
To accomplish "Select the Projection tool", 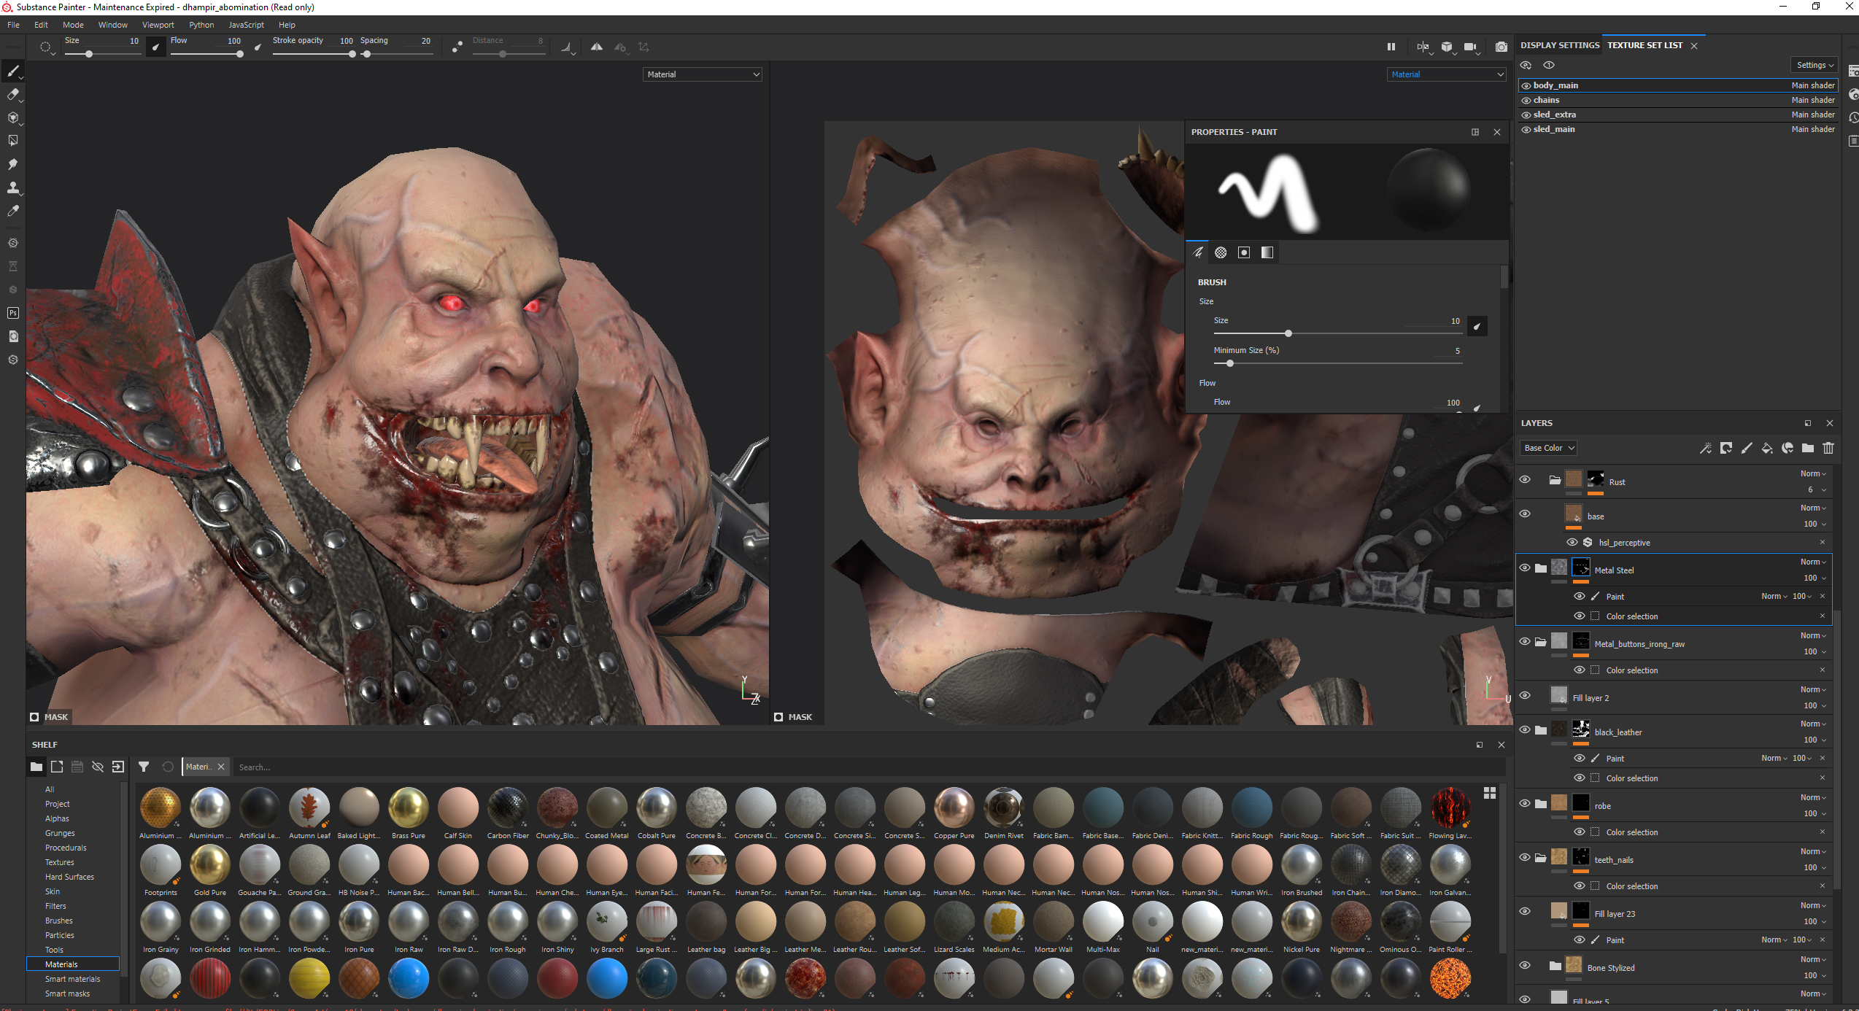I will 13,117.
